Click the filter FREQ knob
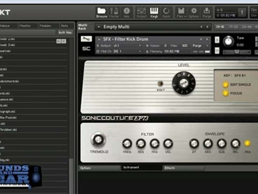The width and height of the screenshot is (258, 194). pyautogui.click(x=127, y=144)
